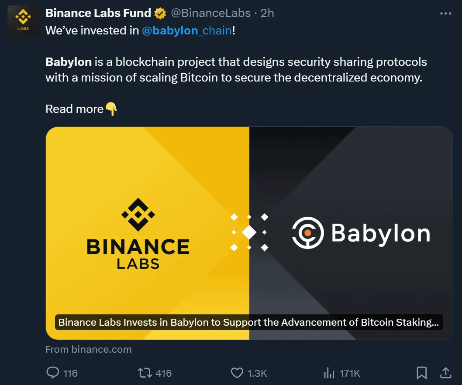Open the three-dots more options menu

445,14
